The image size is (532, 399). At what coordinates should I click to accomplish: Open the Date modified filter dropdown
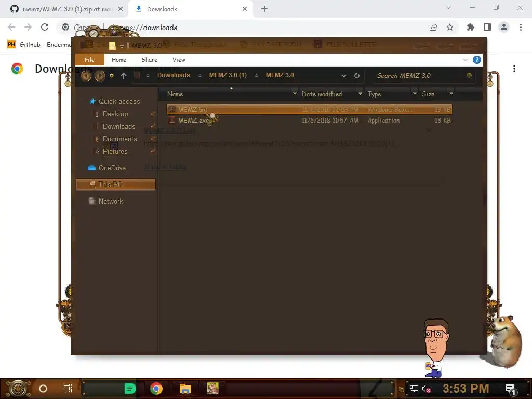pos(360,94)
